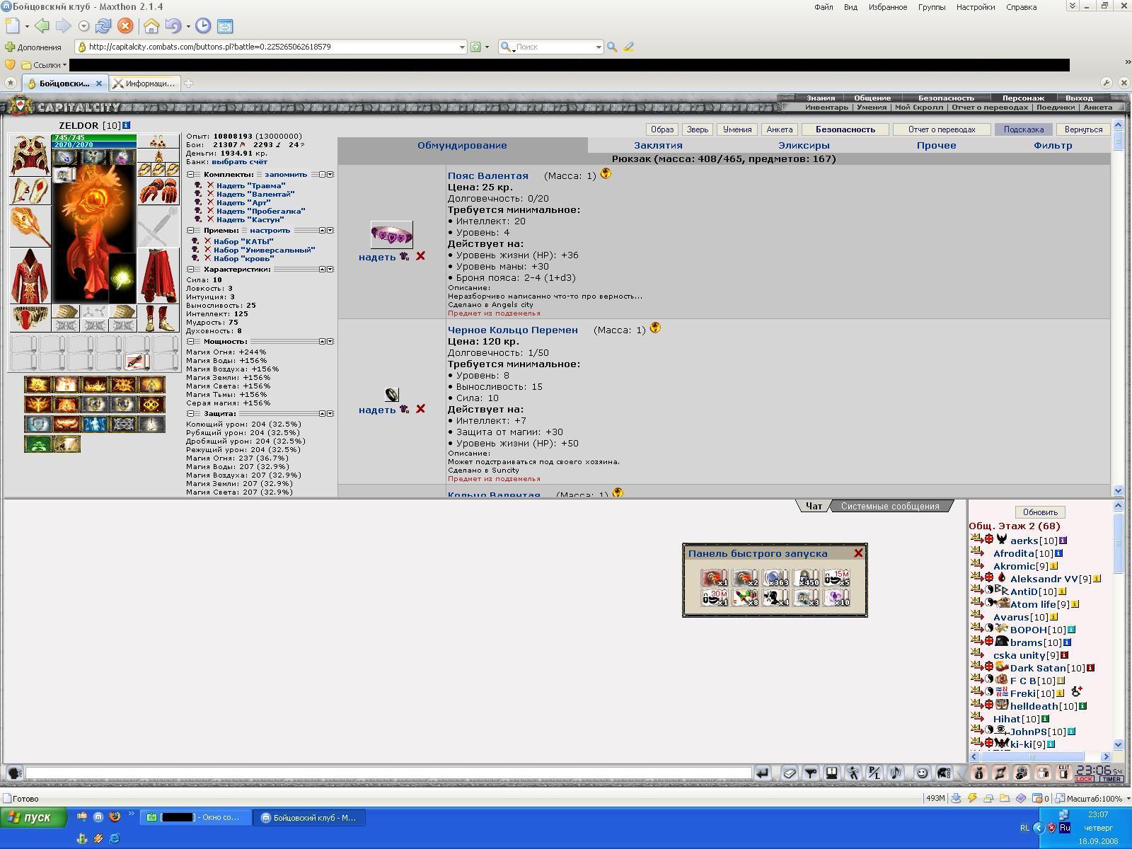Move Комплекты section down with arrow

pyautogui.click(x=330, y=174)
